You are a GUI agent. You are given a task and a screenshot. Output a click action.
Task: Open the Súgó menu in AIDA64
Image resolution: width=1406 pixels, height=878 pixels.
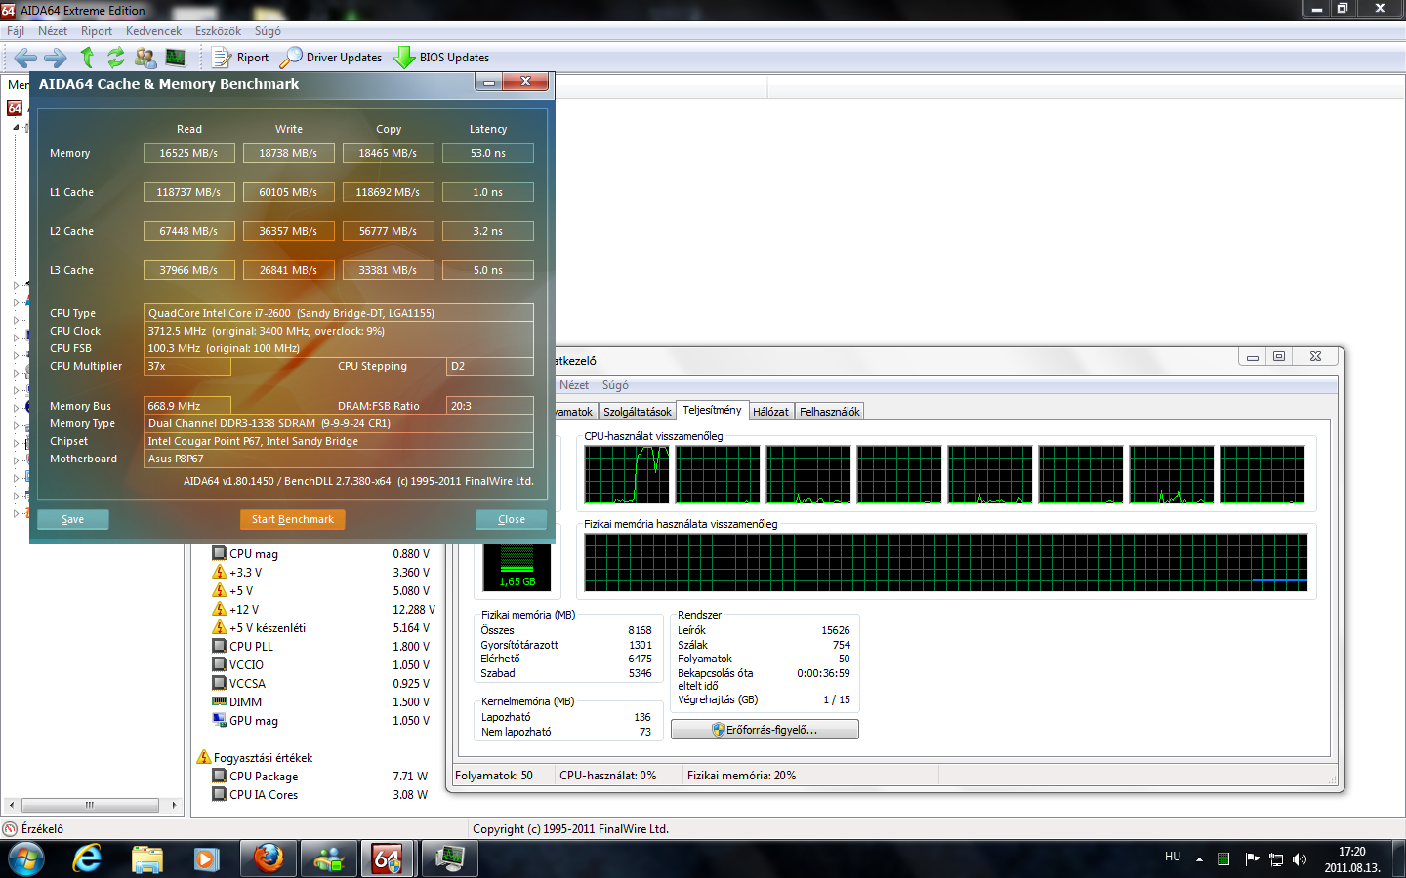click(x=268, y=31)
